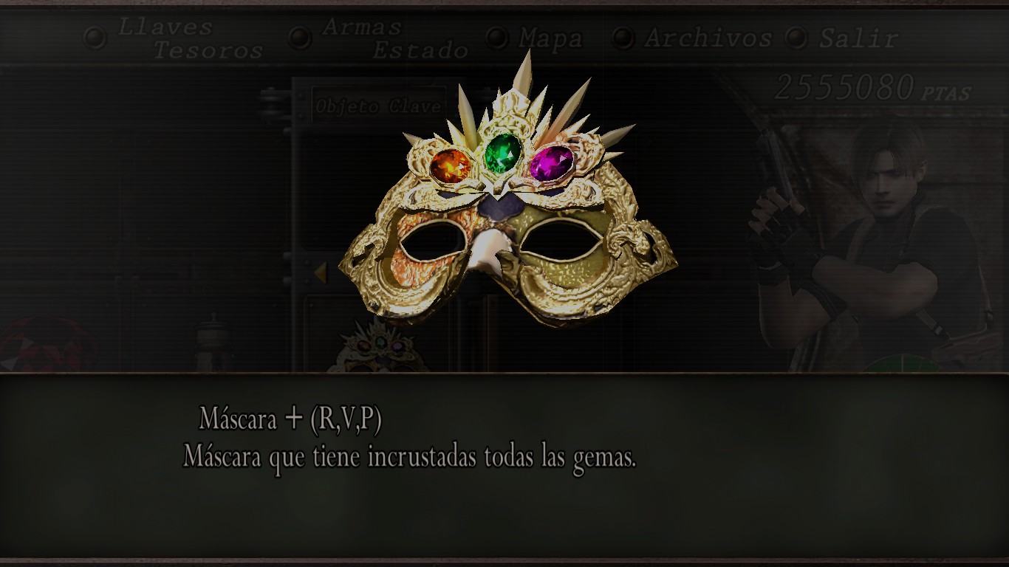Screen dimensions: 1009x567
Task: Click the Objeto Clave label
Action: [378, 106]
